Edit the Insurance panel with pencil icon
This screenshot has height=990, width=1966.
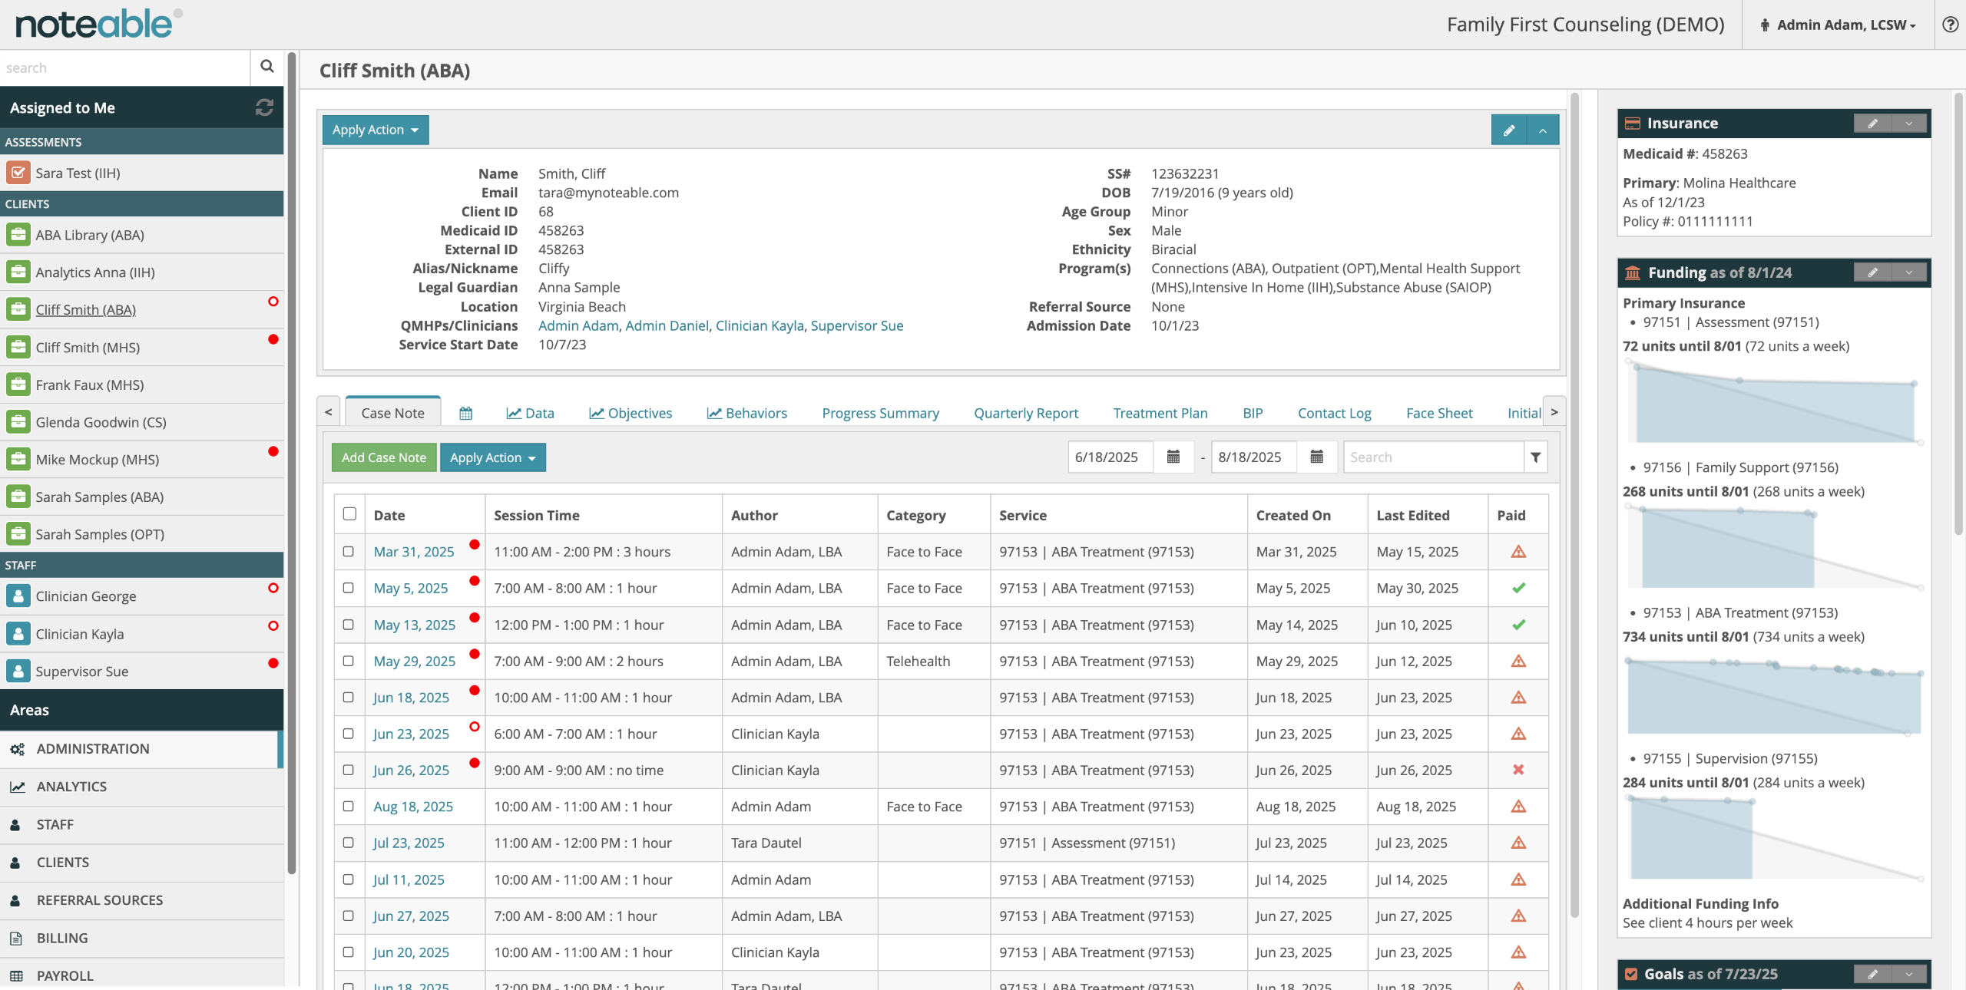(1872, 124)
